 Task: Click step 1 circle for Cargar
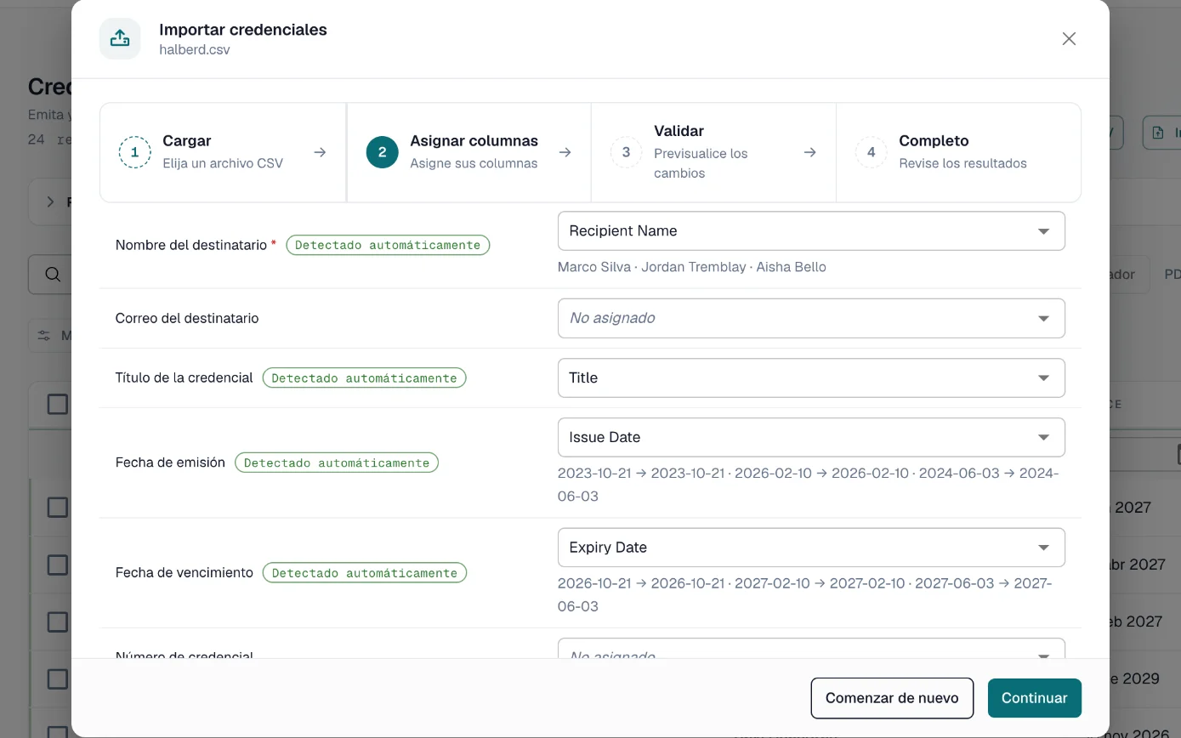[x=134, y=152]
